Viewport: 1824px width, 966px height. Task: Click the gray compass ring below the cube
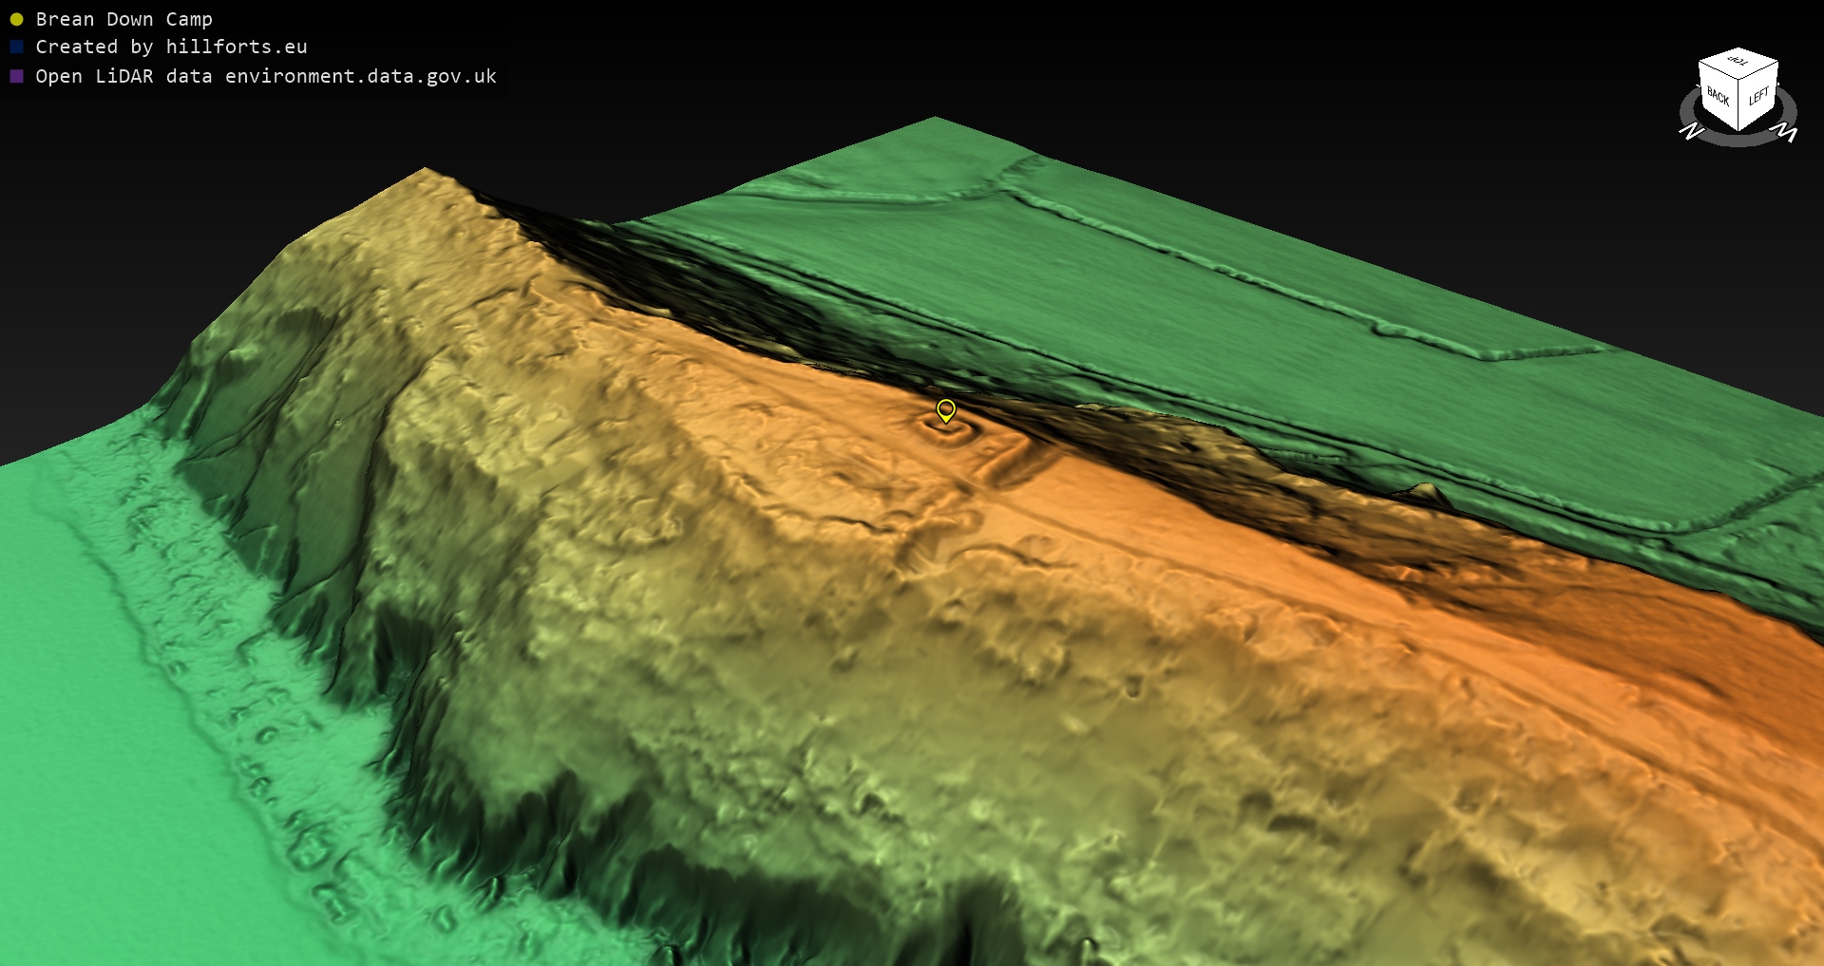1738,141
